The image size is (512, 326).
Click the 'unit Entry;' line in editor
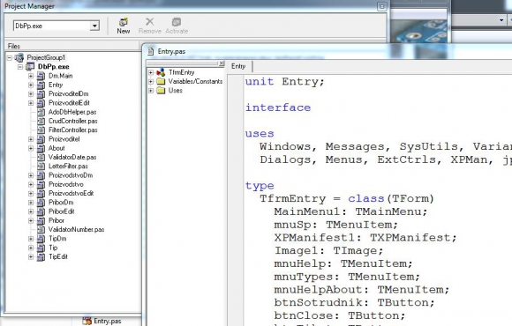[285, 81]
